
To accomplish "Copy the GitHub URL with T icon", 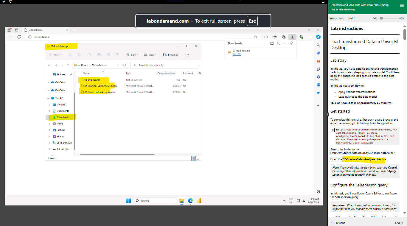I will pyautogui.click(x=333, y=130).
